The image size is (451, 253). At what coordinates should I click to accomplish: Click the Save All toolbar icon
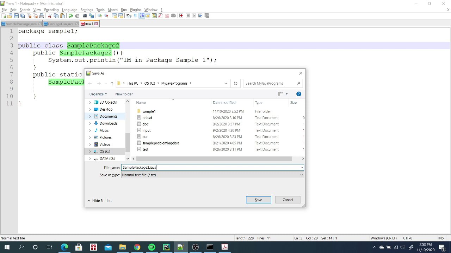pos(23,16)
